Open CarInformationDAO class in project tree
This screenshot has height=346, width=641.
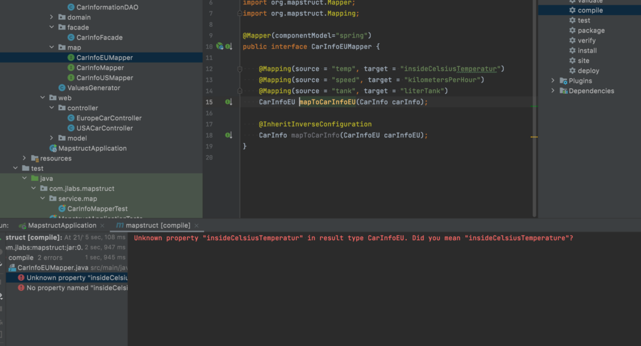107,7
